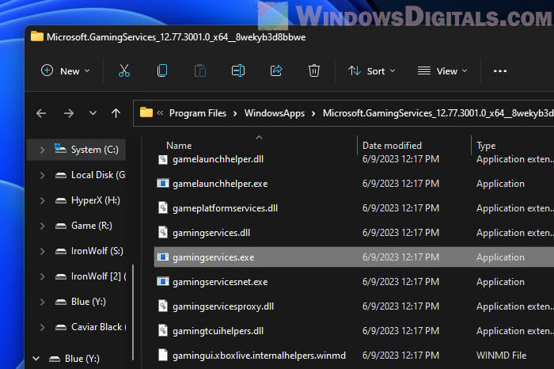Show hidden breadcrumb path via double chevron
Image resolution: width=554 pixels, height=369 pixels.
(160, 112)
